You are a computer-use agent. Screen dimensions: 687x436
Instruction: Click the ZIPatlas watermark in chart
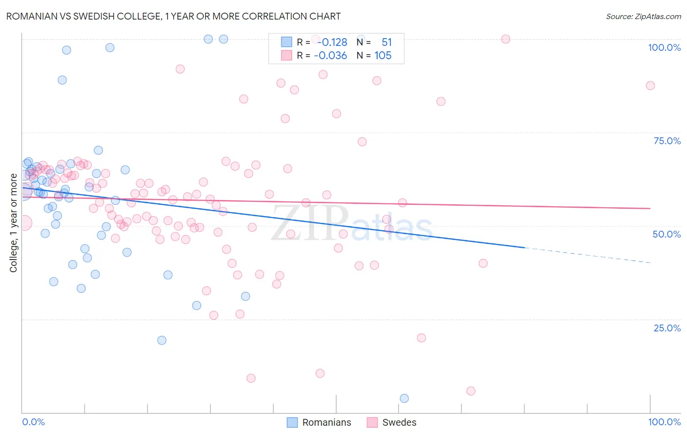[x=352, y=223]
